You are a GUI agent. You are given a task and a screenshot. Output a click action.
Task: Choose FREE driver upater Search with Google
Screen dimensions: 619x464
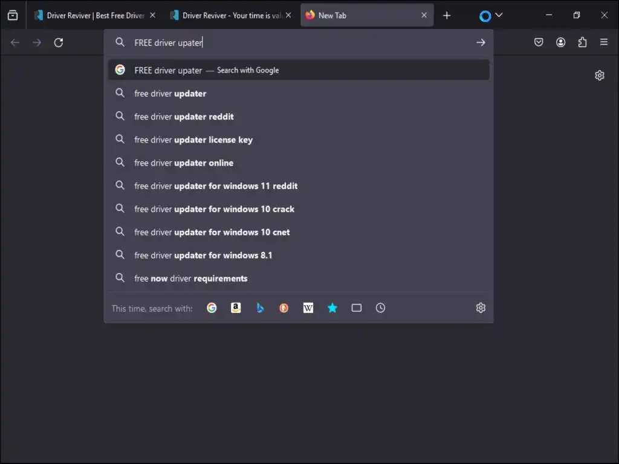coord(299,70)
